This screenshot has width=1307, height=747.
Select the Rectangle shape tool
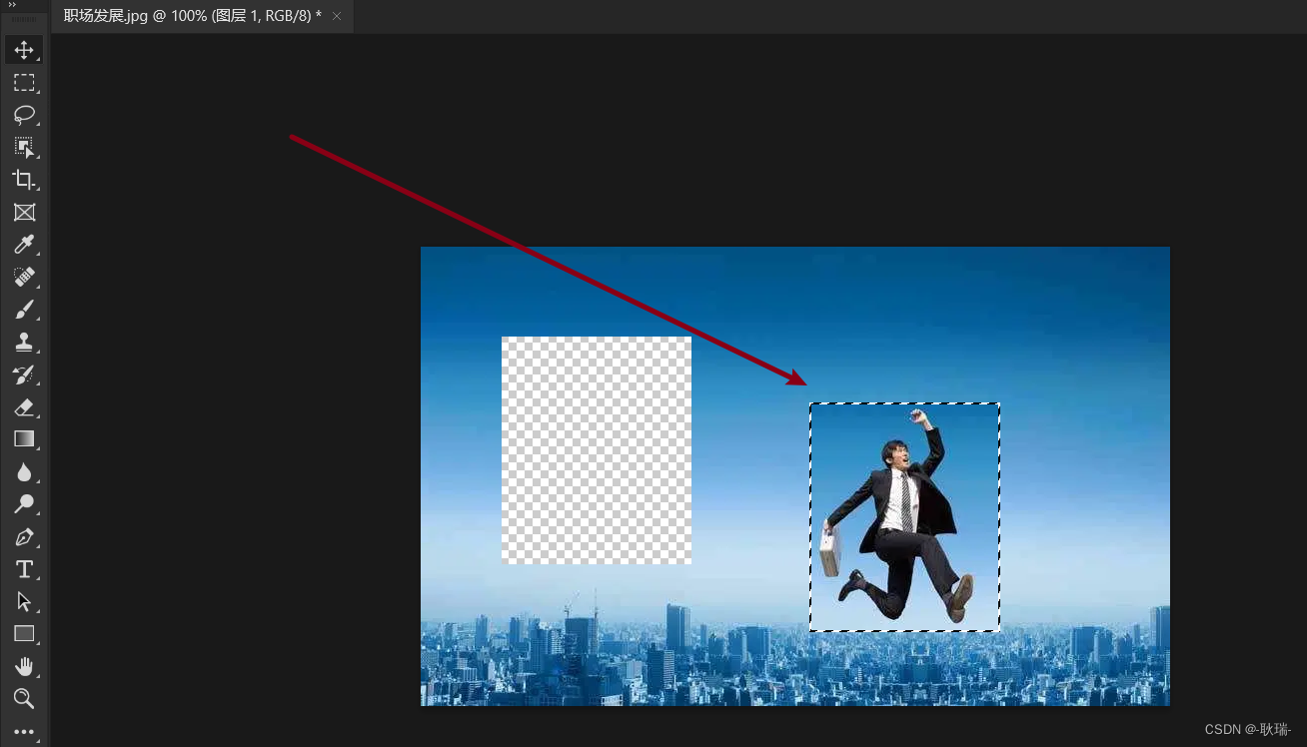[24, 633]
